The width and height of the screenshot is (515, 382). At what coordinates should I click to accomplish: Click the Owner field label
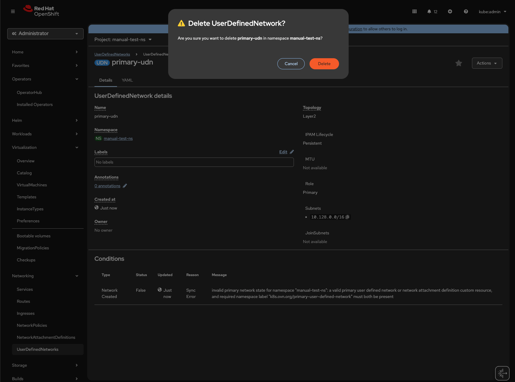pyautogui.click(x=101, y=221)
